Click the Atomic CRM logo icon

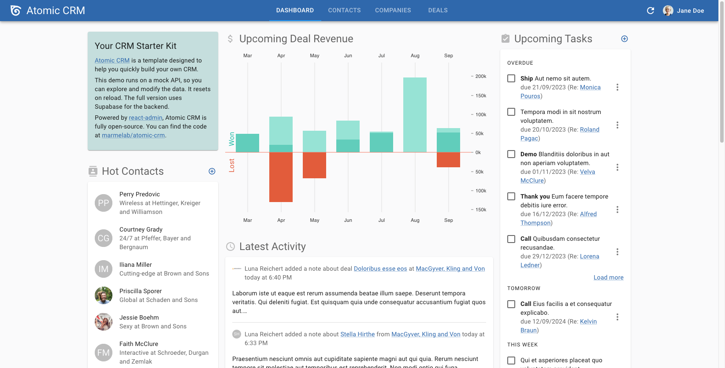(16, 11)
